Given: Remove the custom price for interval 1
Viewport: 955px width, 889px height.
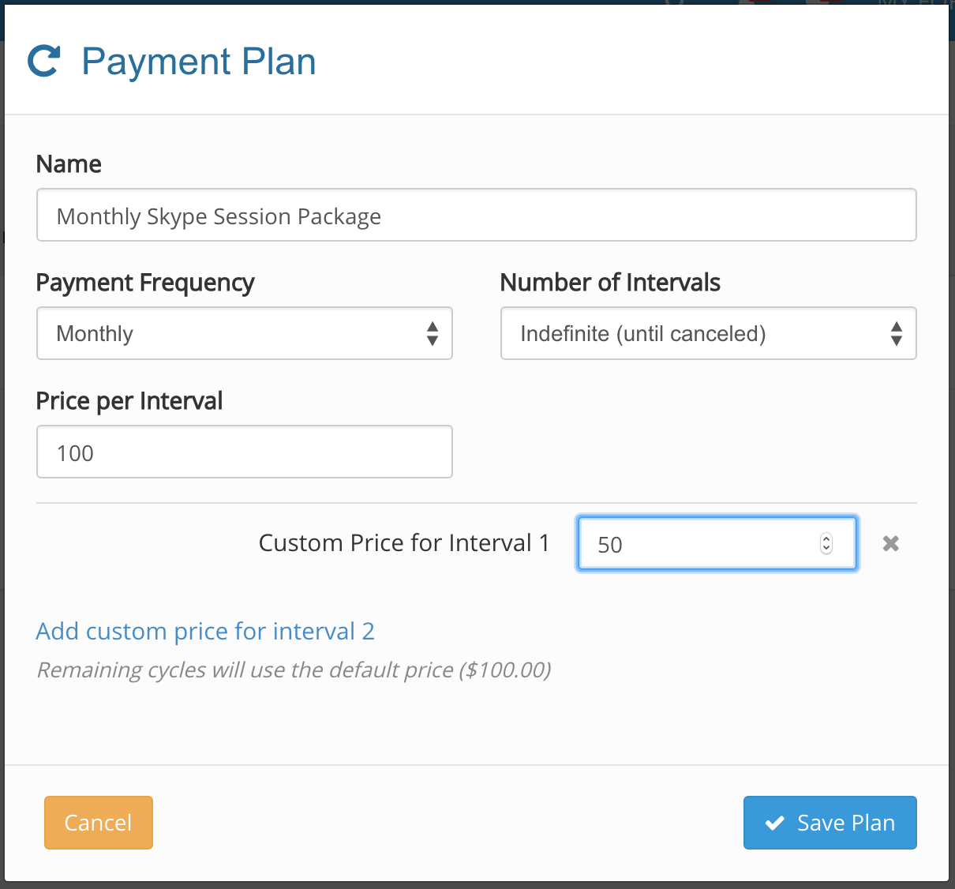Looking at the screenshot, I should [890, 543].
